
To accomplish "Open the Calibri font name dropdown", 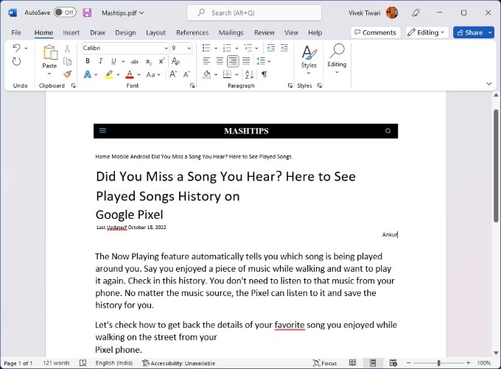I will (167, 48).
